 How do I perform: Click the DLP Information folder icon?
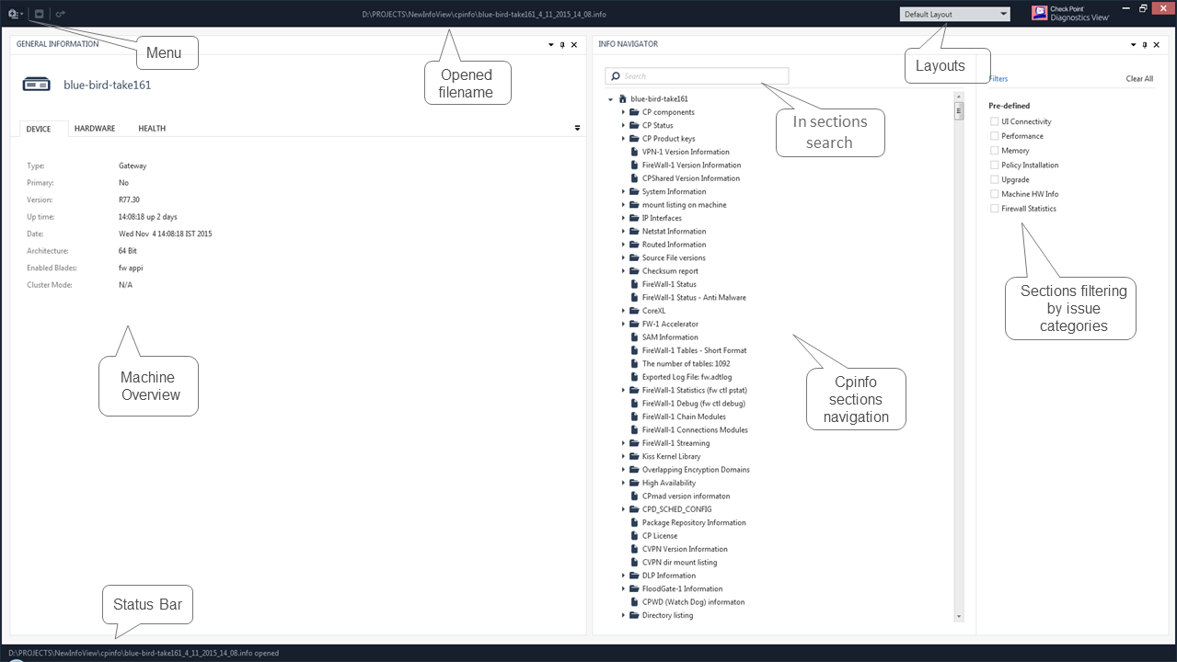[635, 576]
